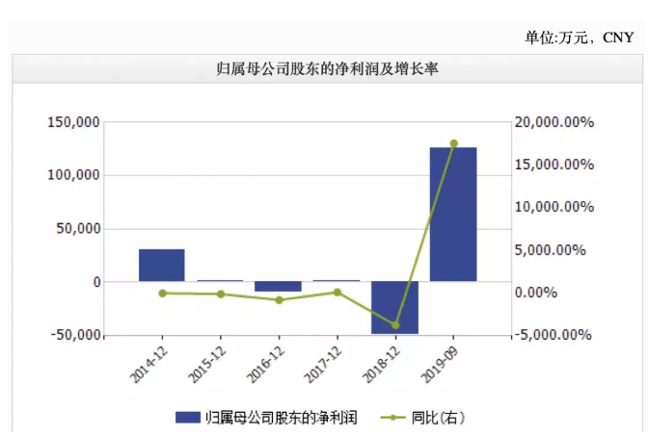This screenshot has height=437, width=648.
Task: Click x-axis label 2018-12
Action: coord(382,364)
